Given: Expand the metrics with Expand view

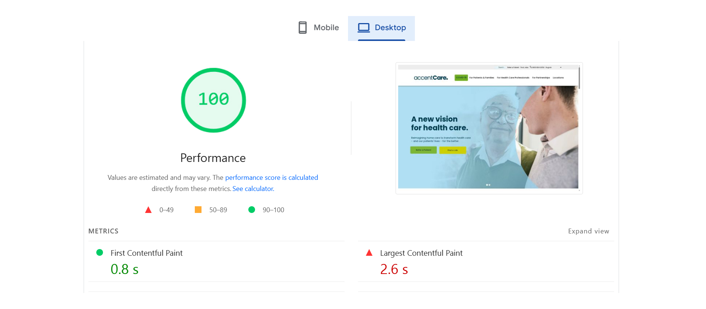Looking at the screenshot, I should (x=589, y=231).
